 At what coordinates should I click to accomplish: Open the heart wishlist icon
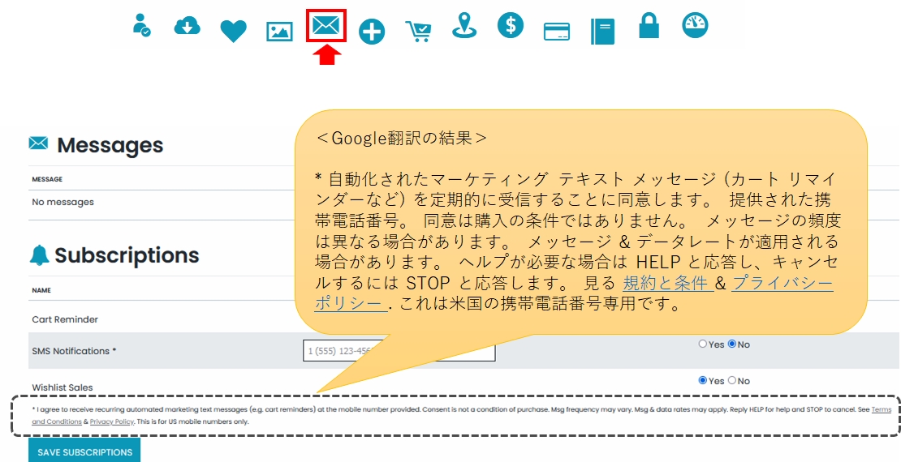pyautogui.click(x=233, y=31)
